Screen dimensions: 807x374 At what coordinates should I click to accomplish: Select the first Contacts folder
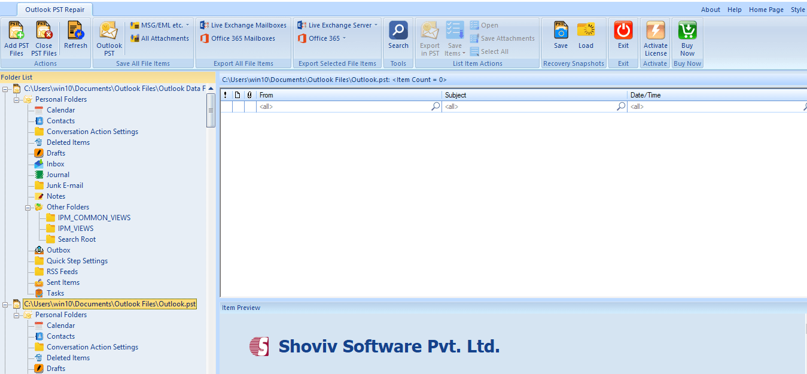(x=60, y=121)
